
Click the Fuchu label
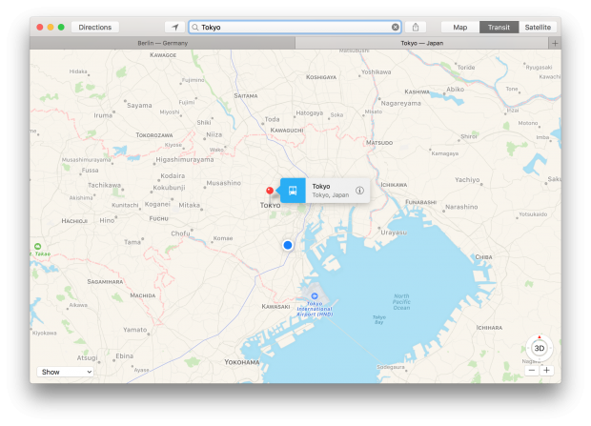coord(158,218)
